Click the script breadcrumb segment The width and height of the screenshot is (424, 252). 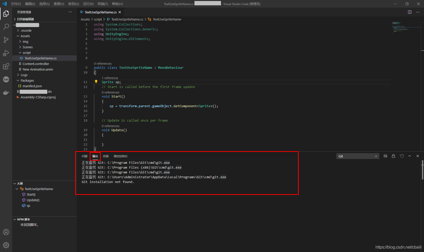[x=98, y=19]
